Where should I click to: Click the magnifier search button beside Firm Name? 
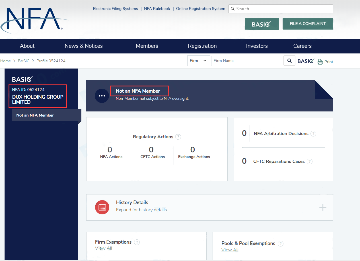coord(289,61)
